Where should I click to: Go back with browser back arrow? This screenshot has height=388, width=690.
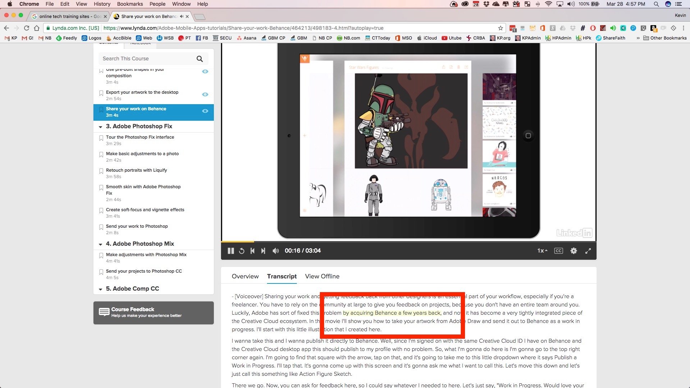[6, 28]
